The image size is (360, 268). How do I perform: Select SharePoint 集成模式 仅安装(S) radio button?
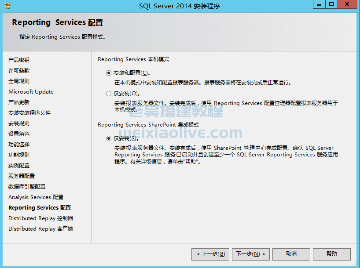109,138
